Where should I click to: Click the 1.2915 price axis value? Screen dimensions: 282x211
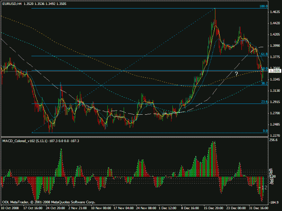pyautogui.click(x=275, y=102)
